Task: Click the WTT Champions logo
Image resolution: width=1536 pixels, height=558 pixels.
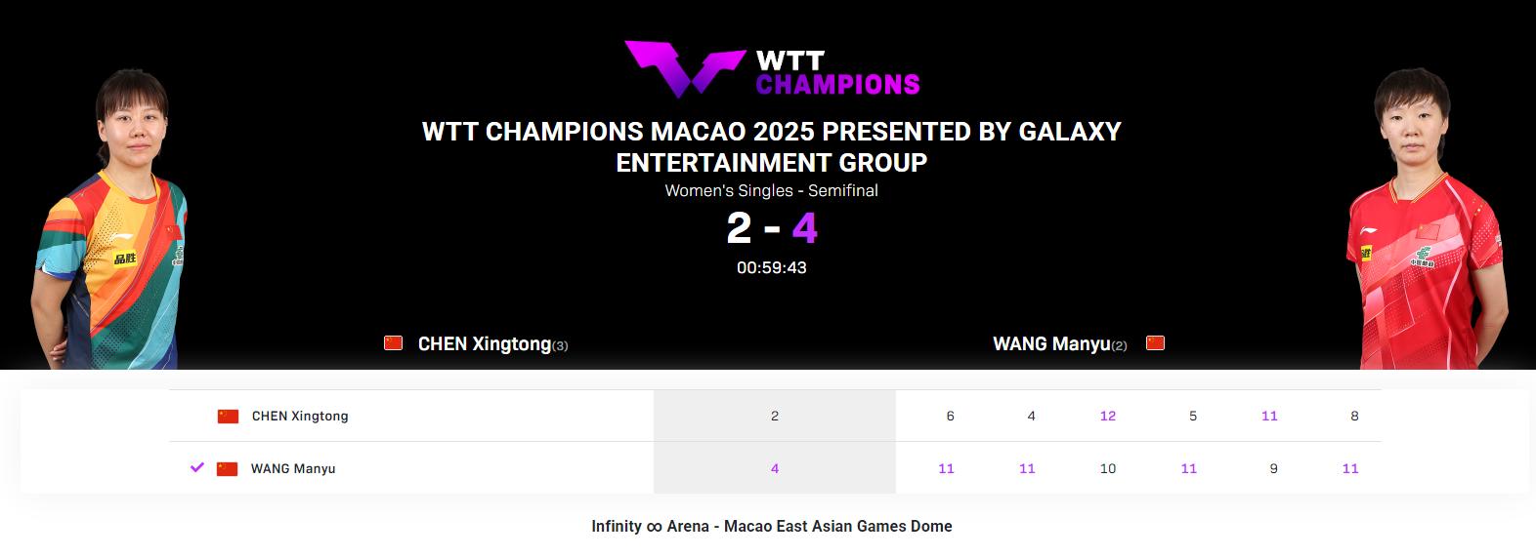Action: click(x=772, y=68)
